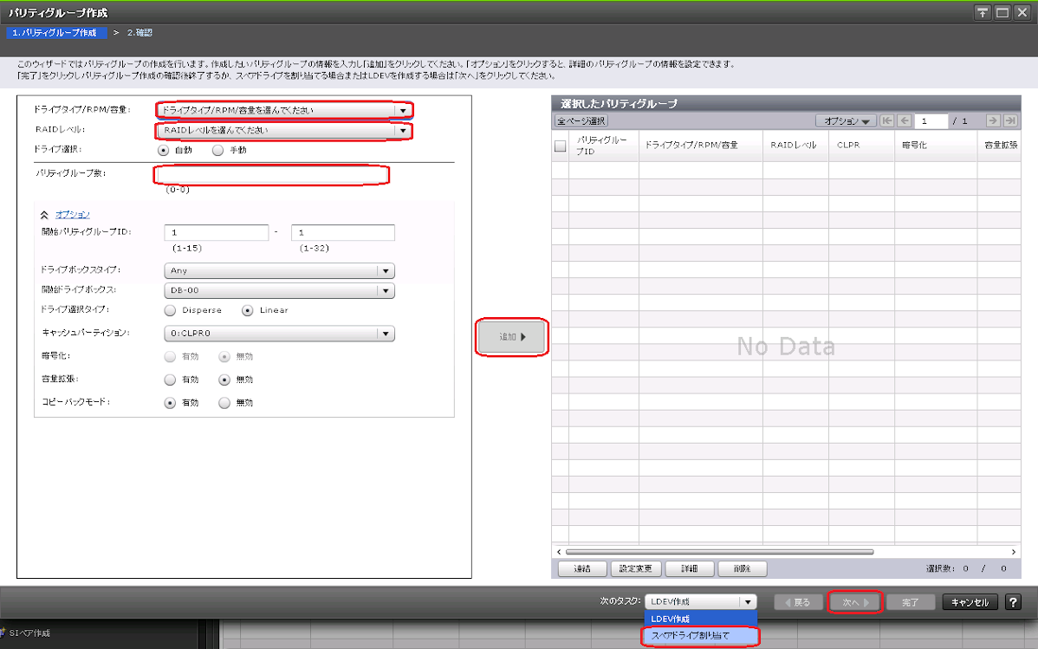
Task: Select 手動 drive selection radio button
Action: pos(218,149)
